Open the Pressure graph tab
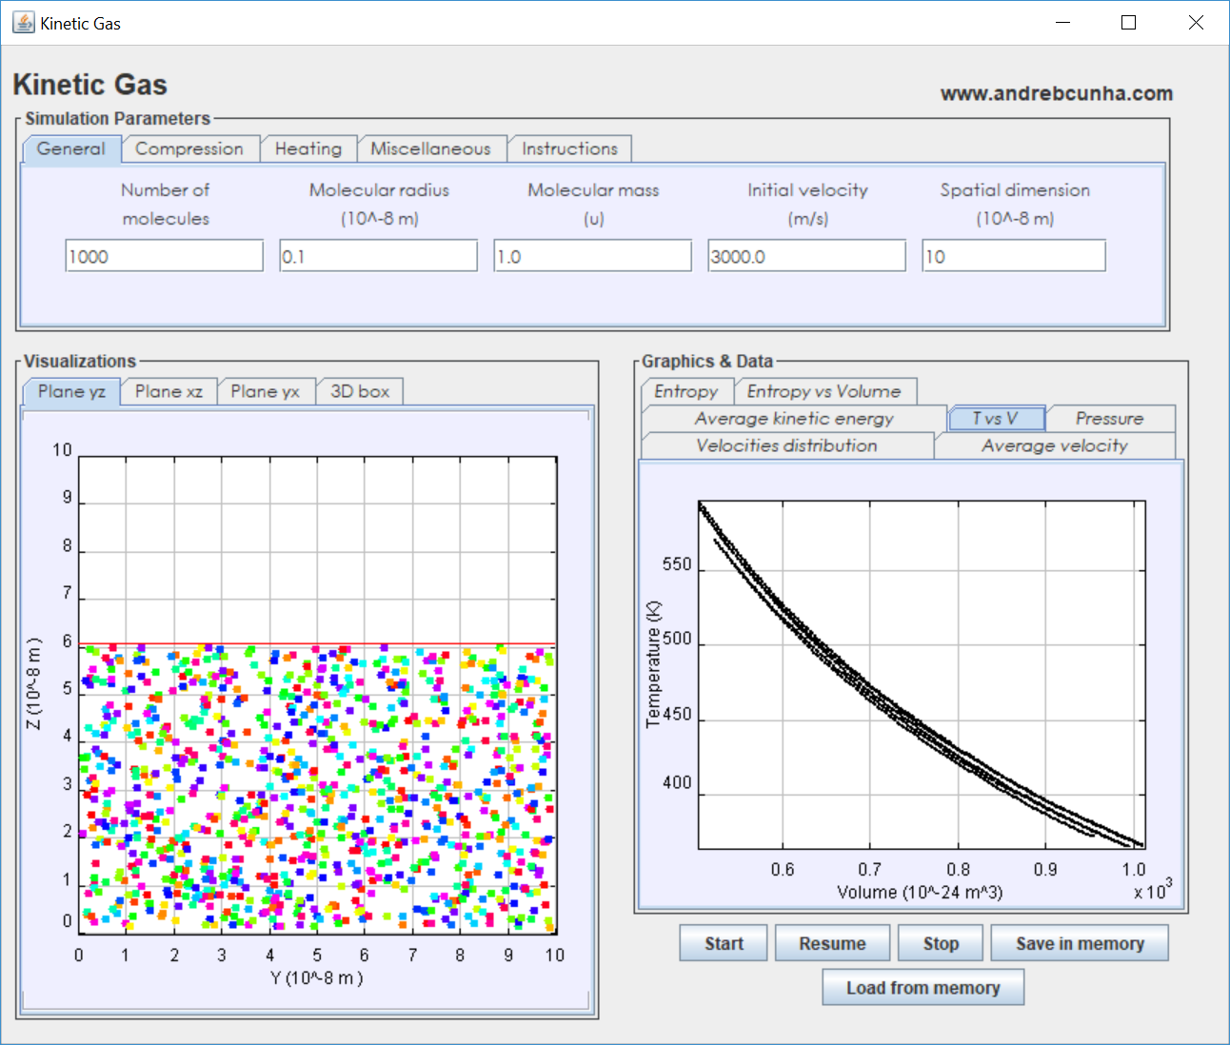 click(1110, 419)
